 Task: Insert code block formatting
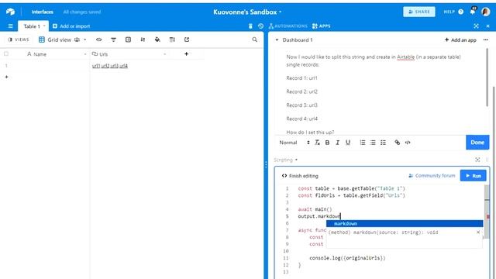pos(408,143)
